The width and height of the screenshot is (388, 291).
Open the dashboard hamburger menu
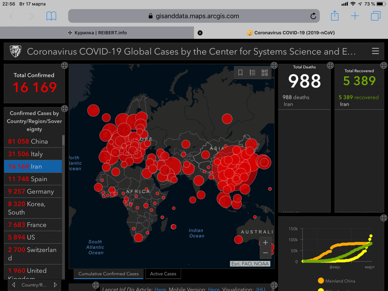point(375,51)
